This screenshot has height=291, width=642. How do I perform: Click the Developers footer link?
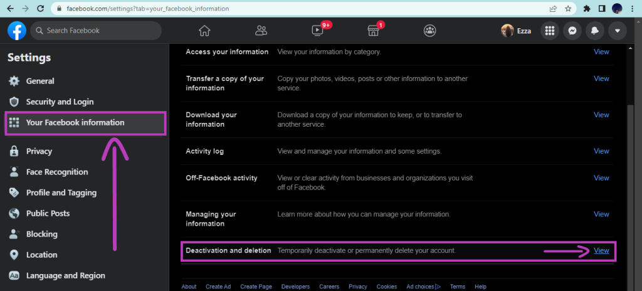[x=296, y=287]
